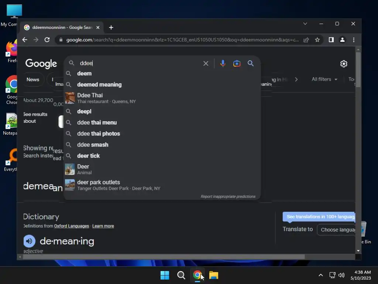
Task: Go back using the browser back arrow
Action: tap(25, 40)
